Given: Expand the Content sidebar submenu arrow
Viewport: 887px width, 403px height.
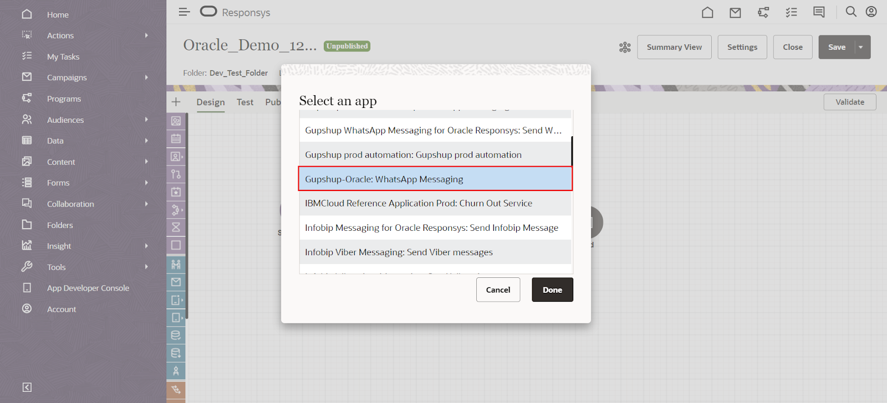Looking at the screenshot, I should point(146,162).
